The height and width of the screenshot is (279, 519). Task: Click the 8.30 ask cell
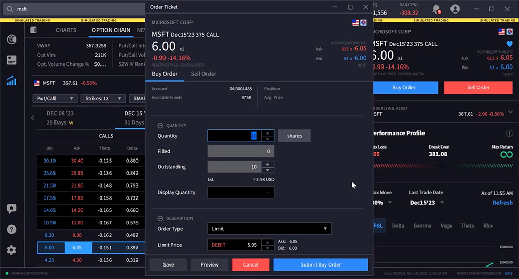(77, 235)
